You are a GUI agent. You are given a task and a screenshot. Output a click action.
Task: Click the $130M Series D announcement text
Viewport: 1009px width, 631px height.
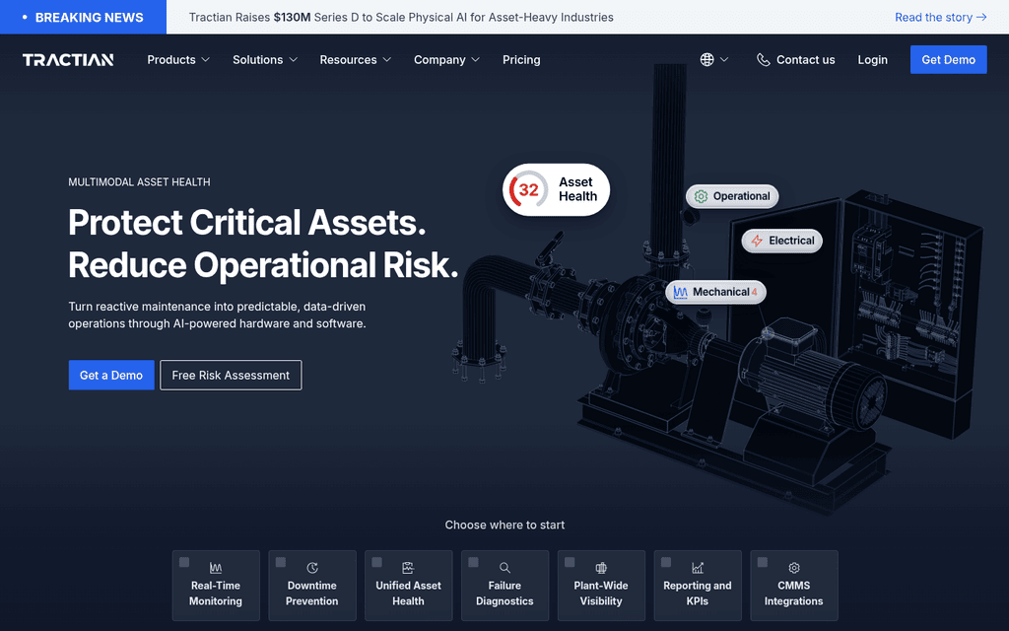pos(401,18)
